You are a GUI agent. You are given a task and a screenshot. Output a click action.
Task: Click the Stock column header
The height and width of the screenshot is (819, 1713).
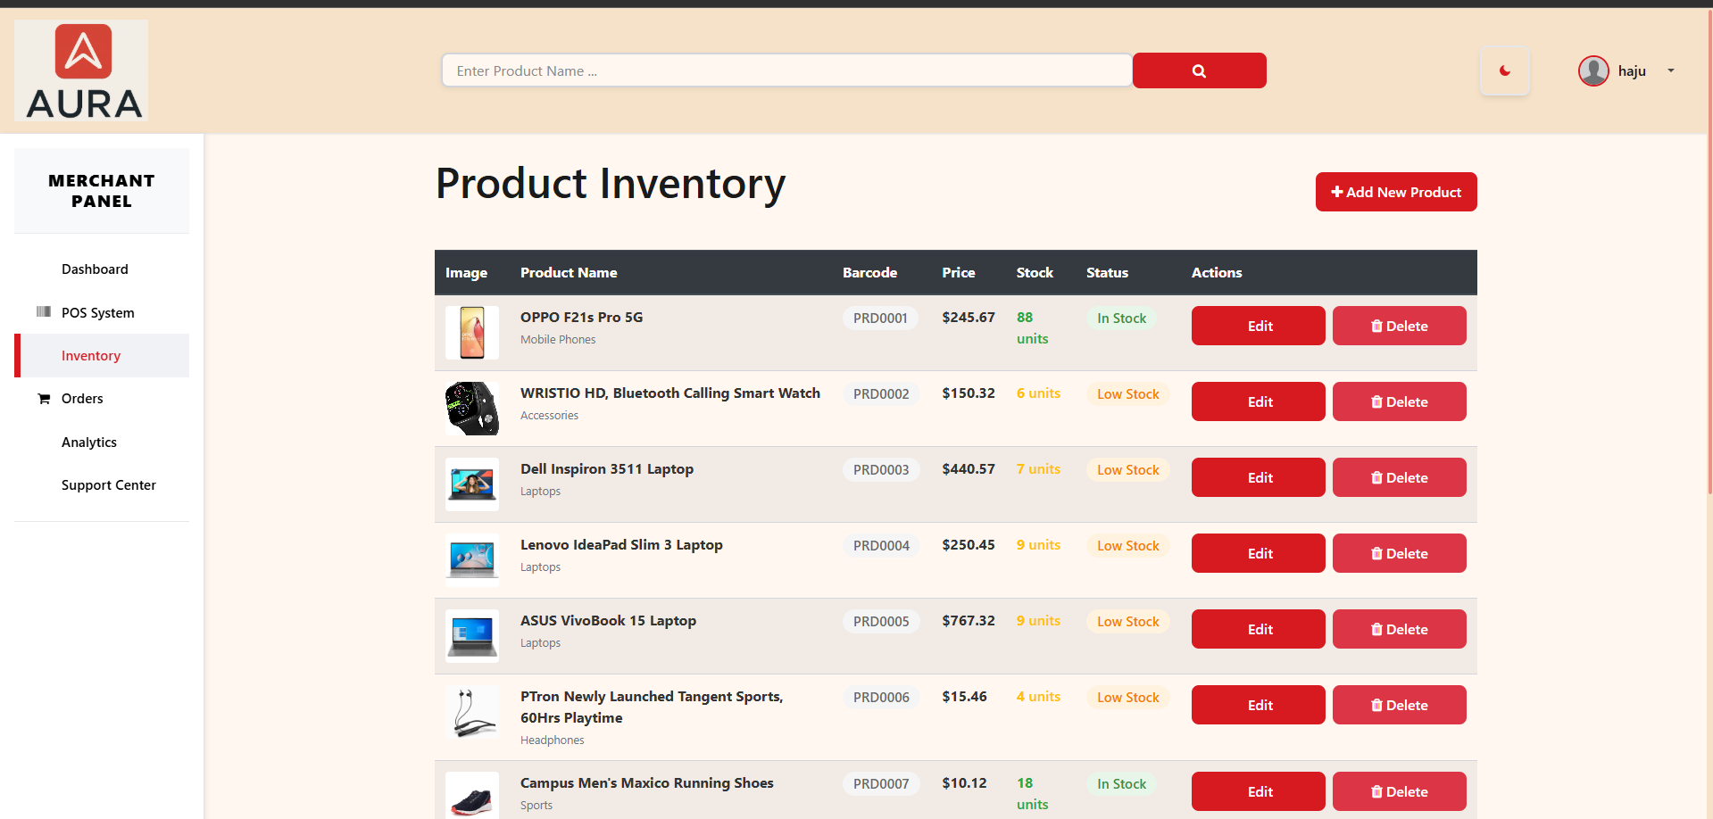[1035, 273]
